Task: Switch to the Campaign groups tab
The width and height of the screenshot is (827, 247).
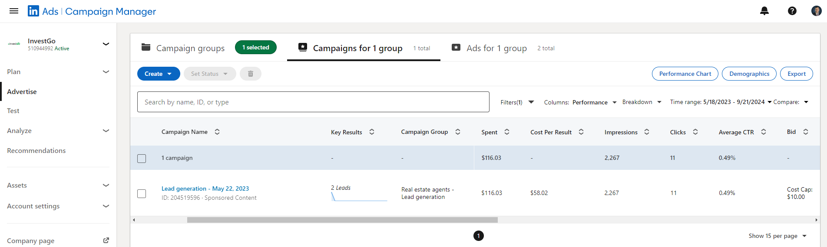Action: pos(190,48)
